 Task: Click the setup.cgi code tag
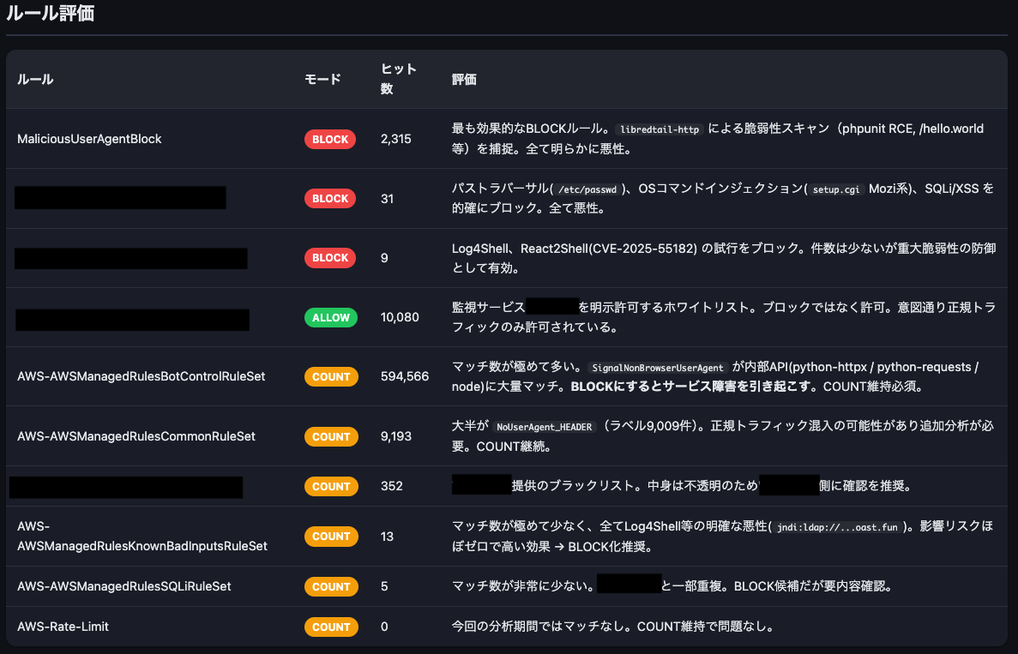tap(835, 189)
